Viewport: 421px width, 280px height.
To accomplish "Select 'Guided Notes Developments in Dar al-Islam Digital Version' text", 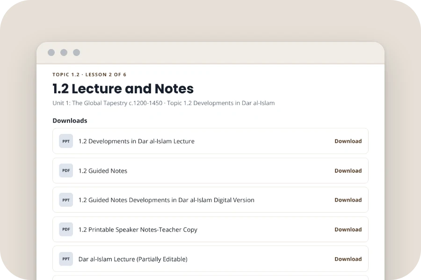I will click(x=171, y=200).
